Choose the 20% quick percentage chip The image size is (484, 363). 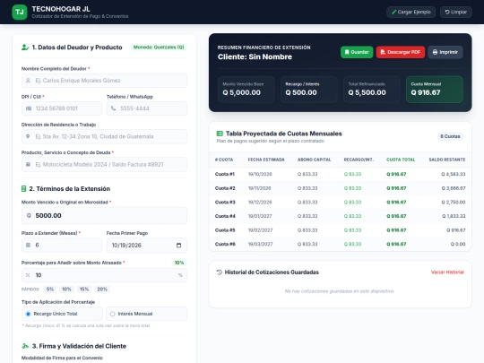(102, 290)
